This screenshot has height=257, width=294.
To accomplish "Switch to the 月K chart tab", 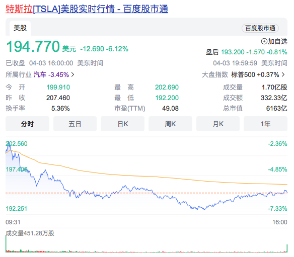I will 218,124.
